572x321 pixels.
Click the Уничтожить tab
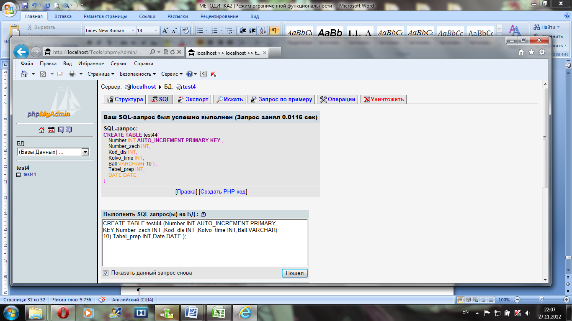pos(384,99)
